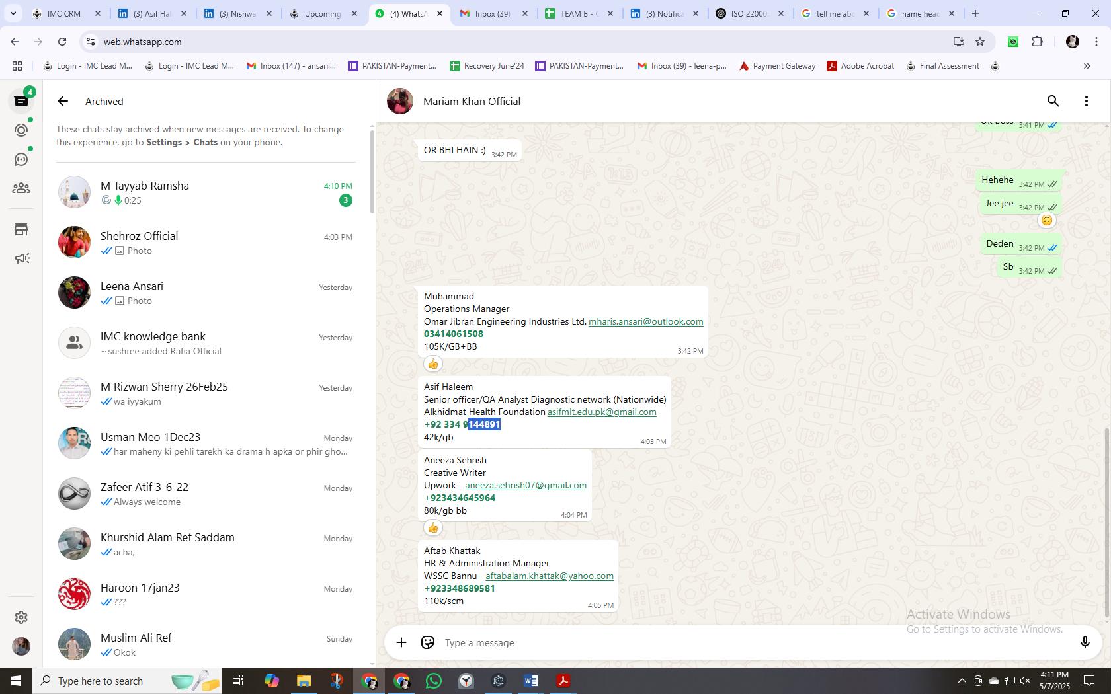Start voice message with microphone icon
The width and height of the screenshot is (1111, 694).
1085,642
